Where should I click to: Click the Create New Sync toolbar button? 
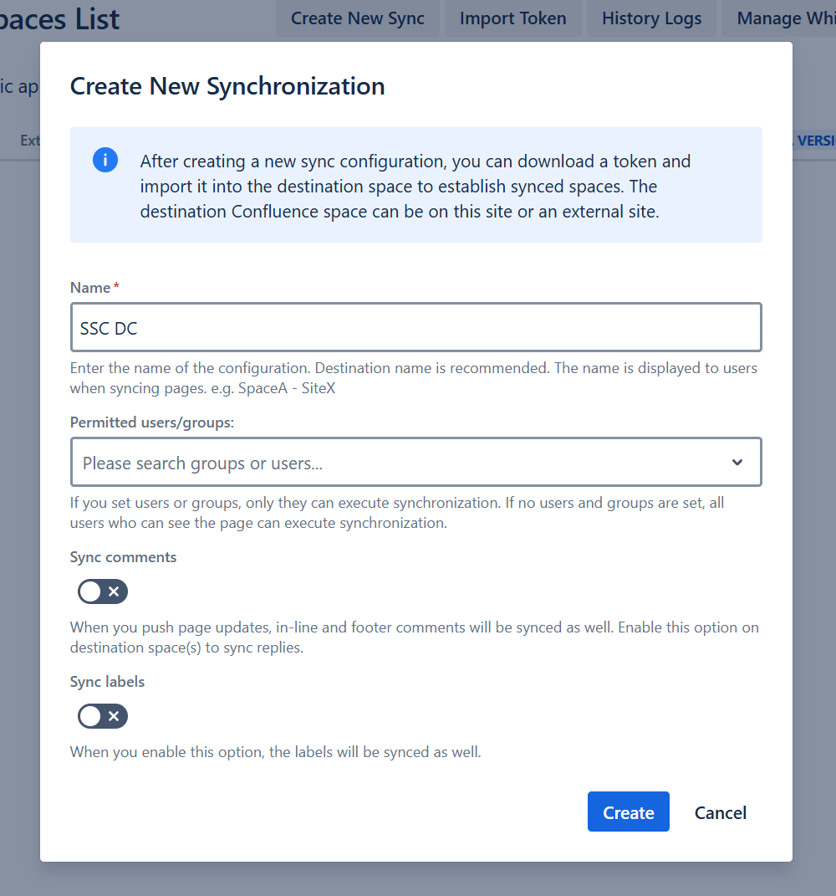coord(358,18)
